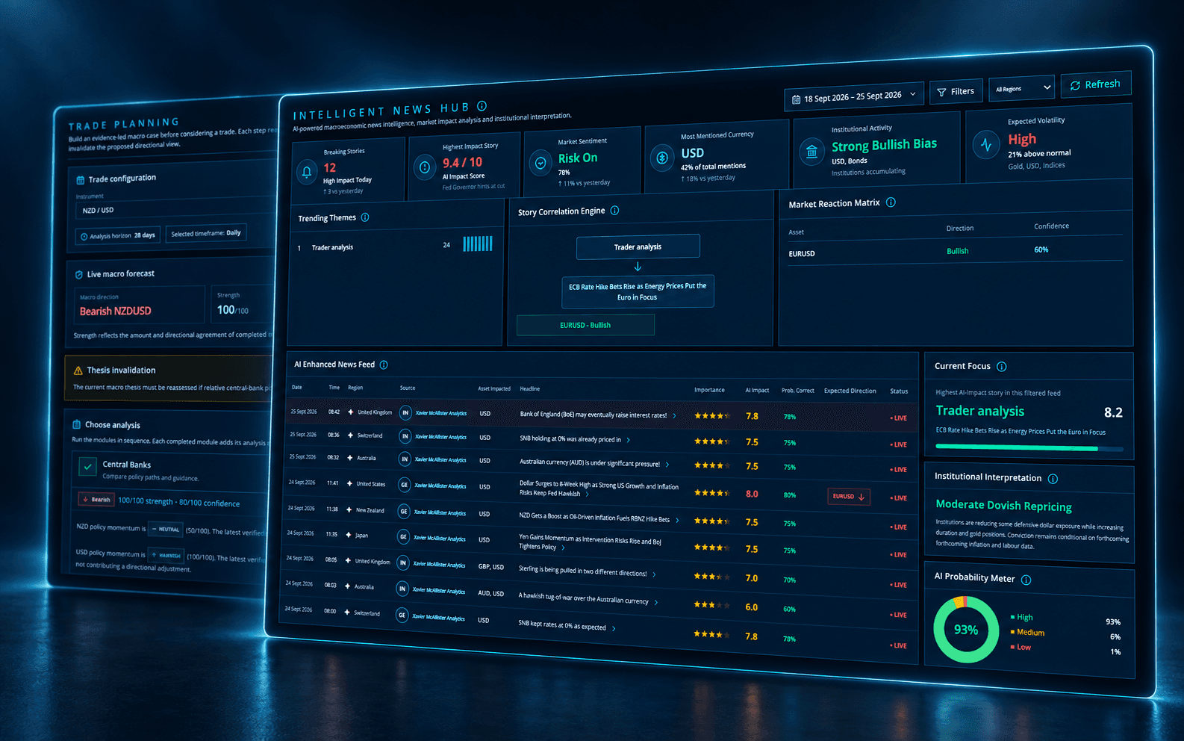
Task: Click the info icon beside Intelligent News Hub title
Action: 482,106
